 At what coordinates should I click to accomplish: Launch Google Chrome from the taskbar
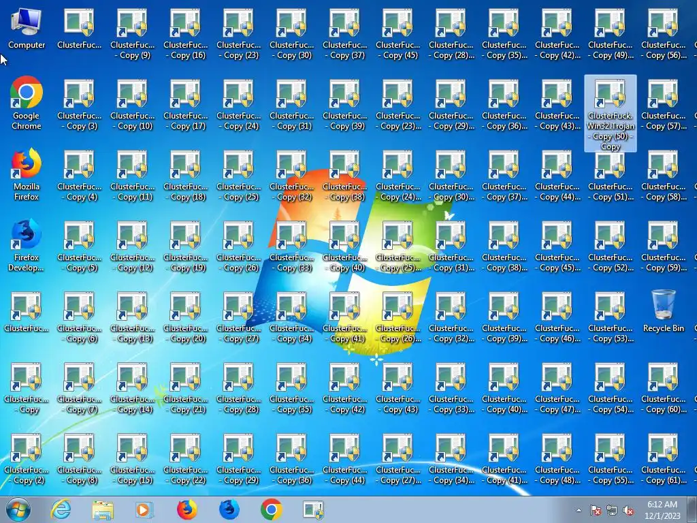point(271,509)
